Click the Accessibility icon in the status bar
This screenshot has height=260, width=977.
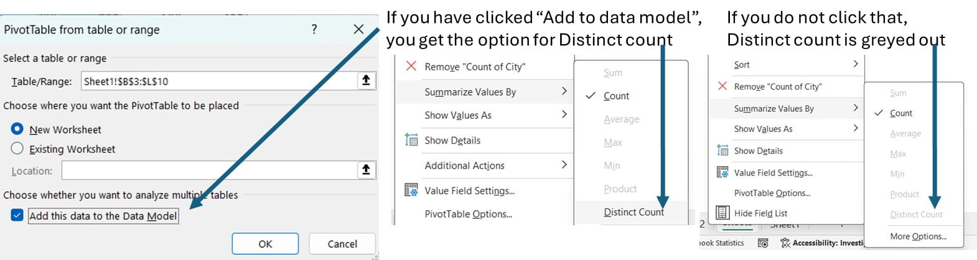785,243
